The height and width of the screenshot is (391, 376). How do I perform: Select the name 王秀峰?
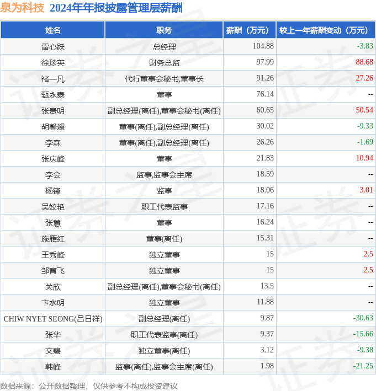tap(52, 255)
